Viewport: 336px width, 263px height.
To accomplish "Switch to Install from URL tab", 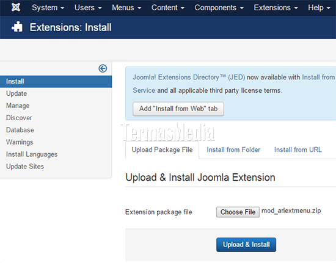I will (298, 150).
